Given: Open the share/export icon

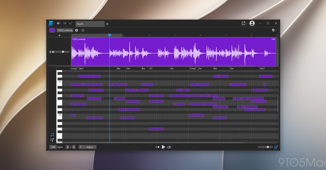Looking at the screenshot, I should pos(243,23).
